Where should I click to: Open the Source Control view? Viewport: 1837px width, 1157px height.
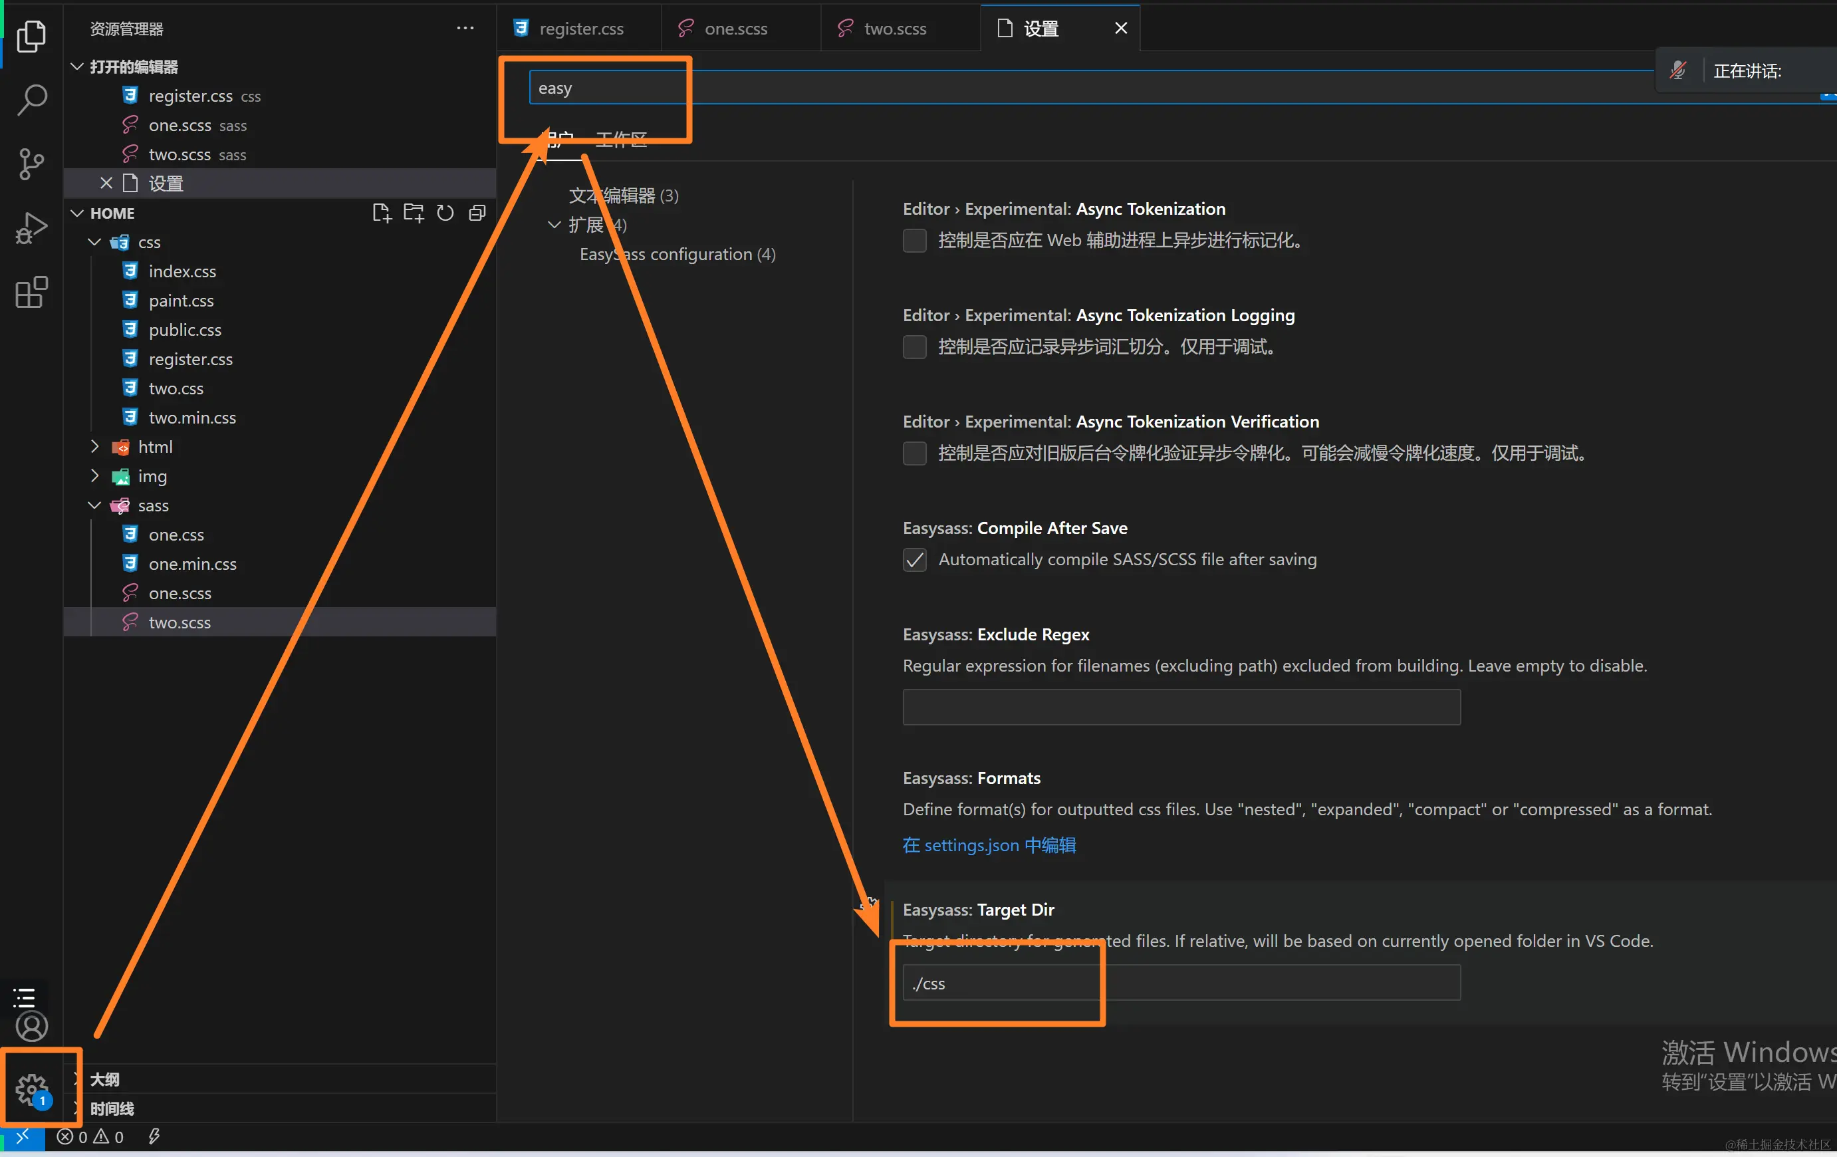tap(31, 164)
